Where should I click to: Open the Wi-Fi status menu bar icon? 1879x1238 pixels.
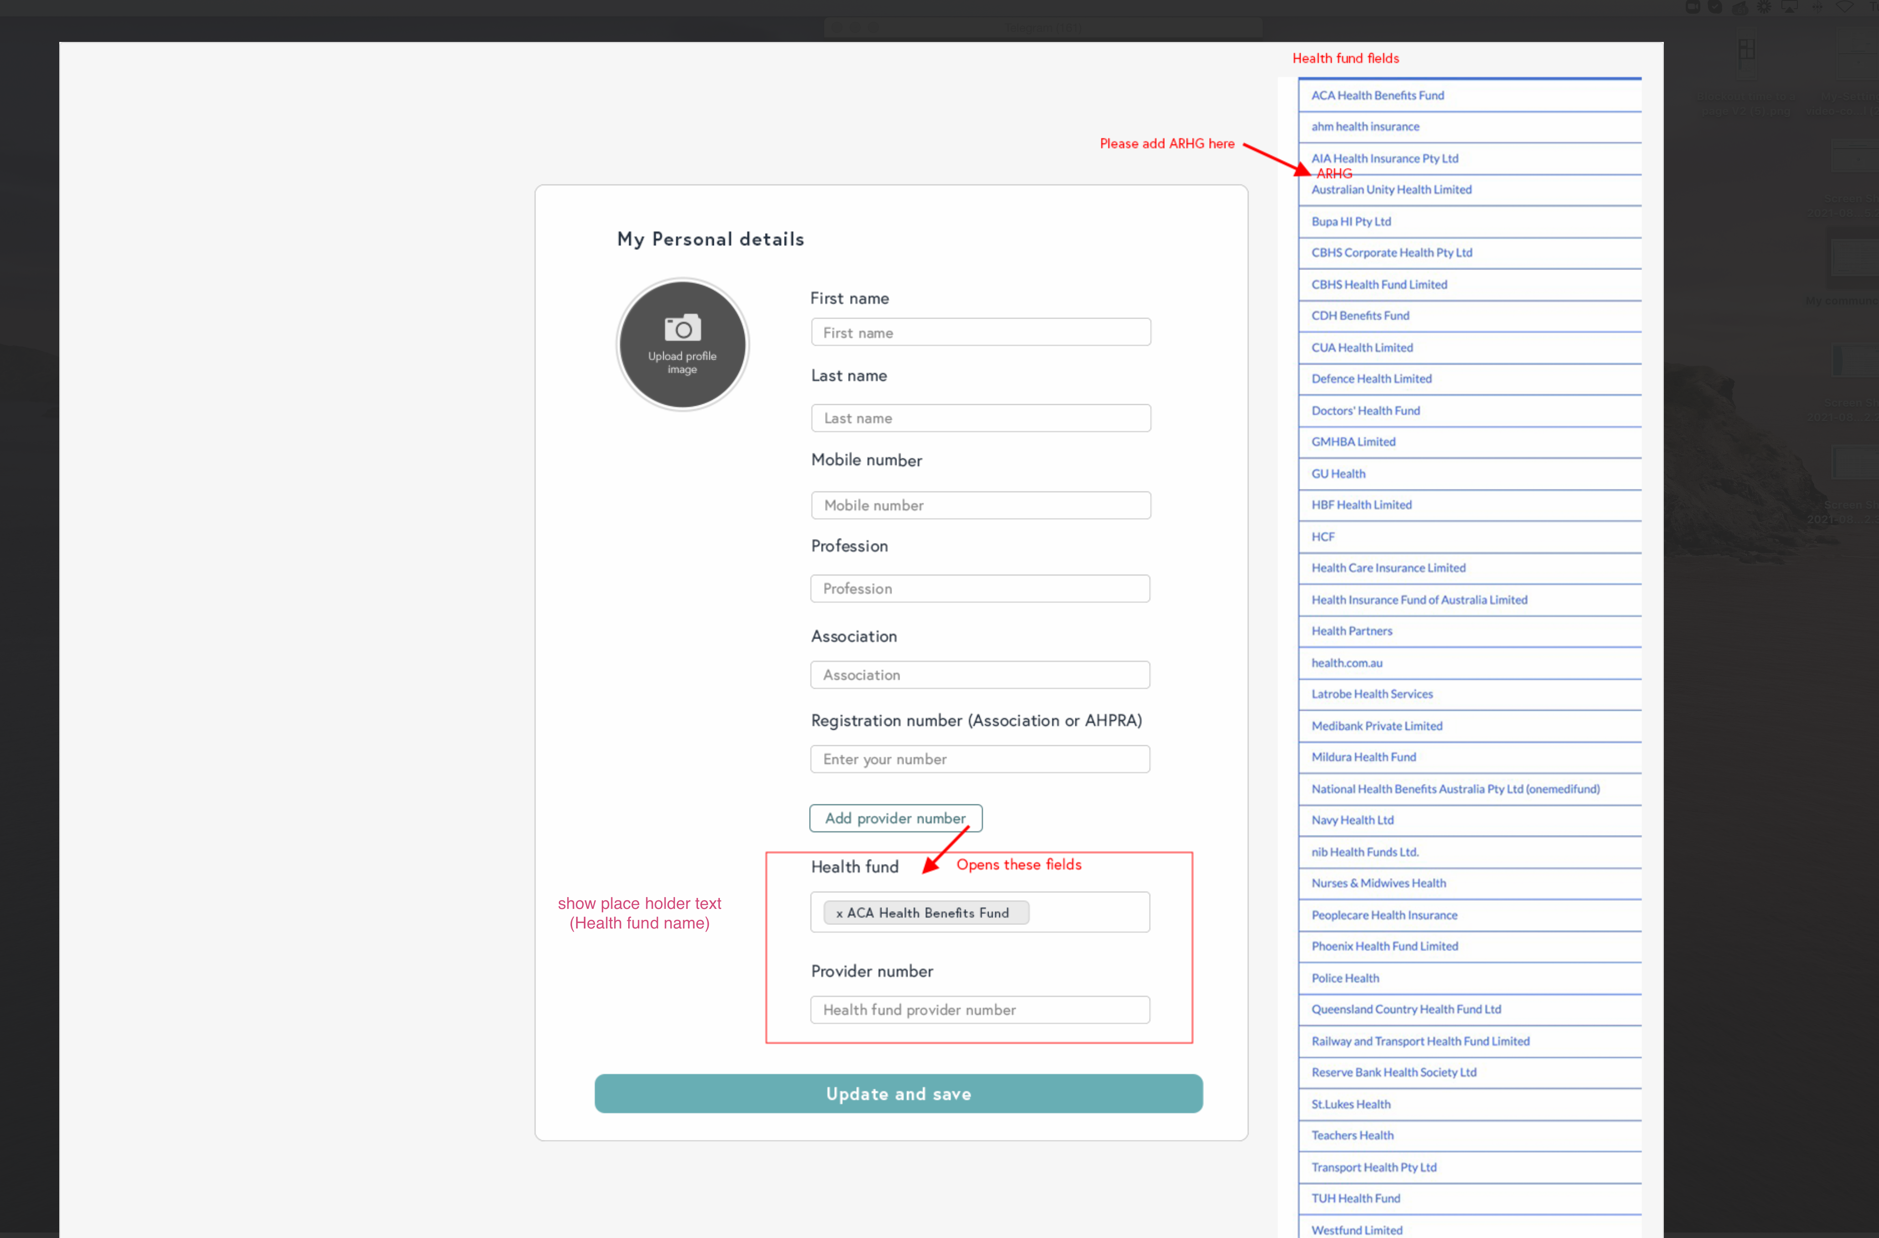coord(1844,6)
